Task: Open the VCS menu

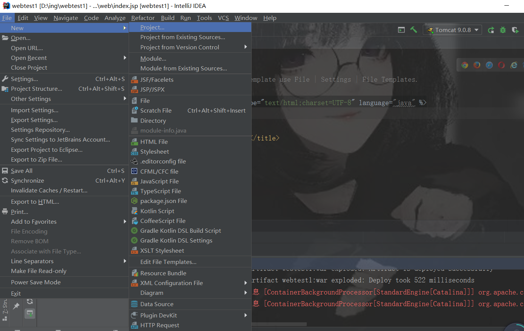Action: [223, 18]
